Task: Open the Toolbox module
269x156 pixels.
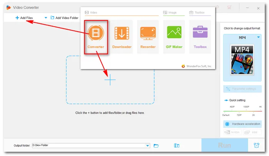Action: tap(200, 37)
